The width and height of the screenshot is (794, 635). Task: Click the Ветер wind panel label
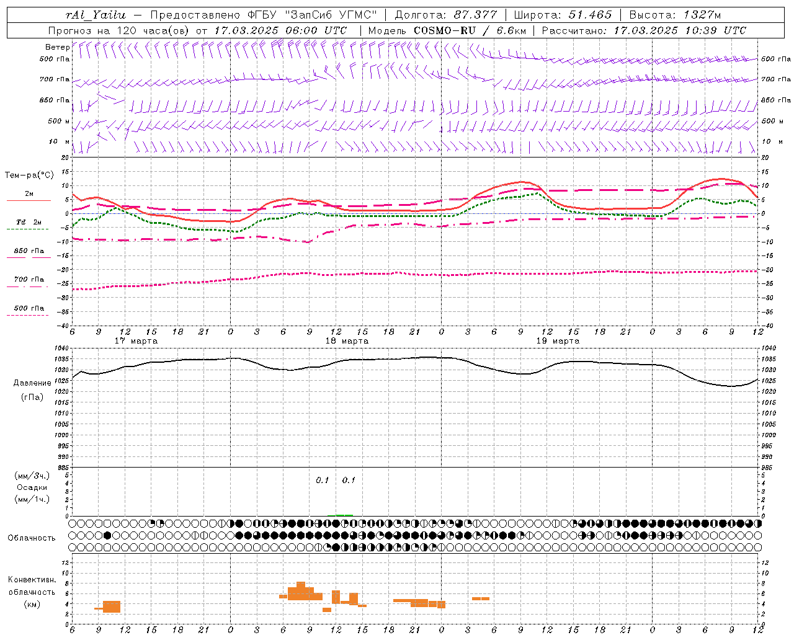57,47
